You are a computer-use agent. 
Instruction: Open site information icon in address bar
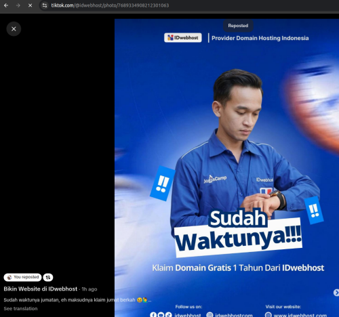click(45, 5)
